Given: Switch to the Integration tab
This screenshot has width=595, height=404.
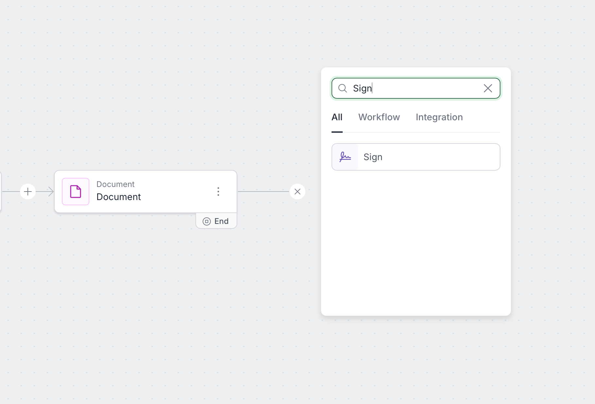Looking at the screenshot, I should (439, 117).
